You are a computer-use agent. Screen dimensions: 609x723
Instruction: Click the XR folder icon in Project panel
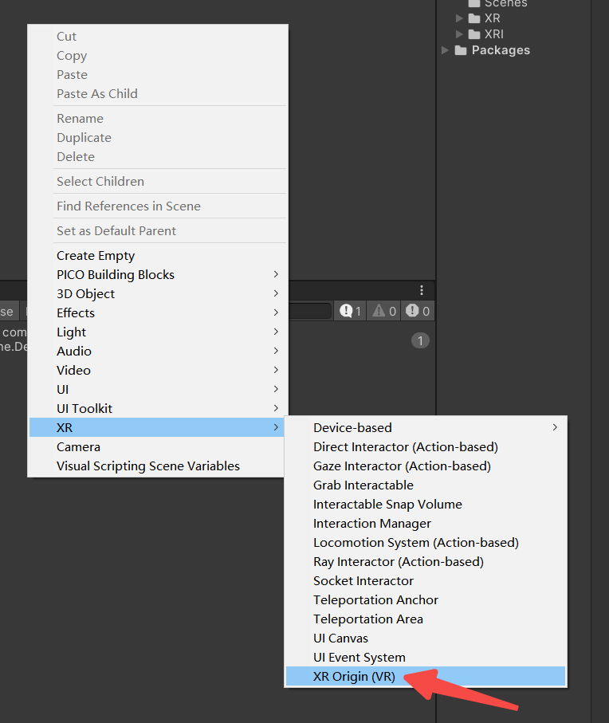tap(476, 18)
